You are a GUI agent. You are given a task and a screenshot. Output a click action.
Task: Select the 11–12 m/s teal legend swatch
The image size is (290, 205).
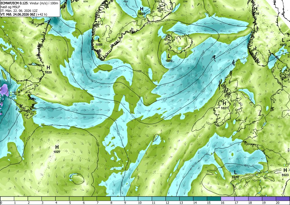(x=159, y=199)
